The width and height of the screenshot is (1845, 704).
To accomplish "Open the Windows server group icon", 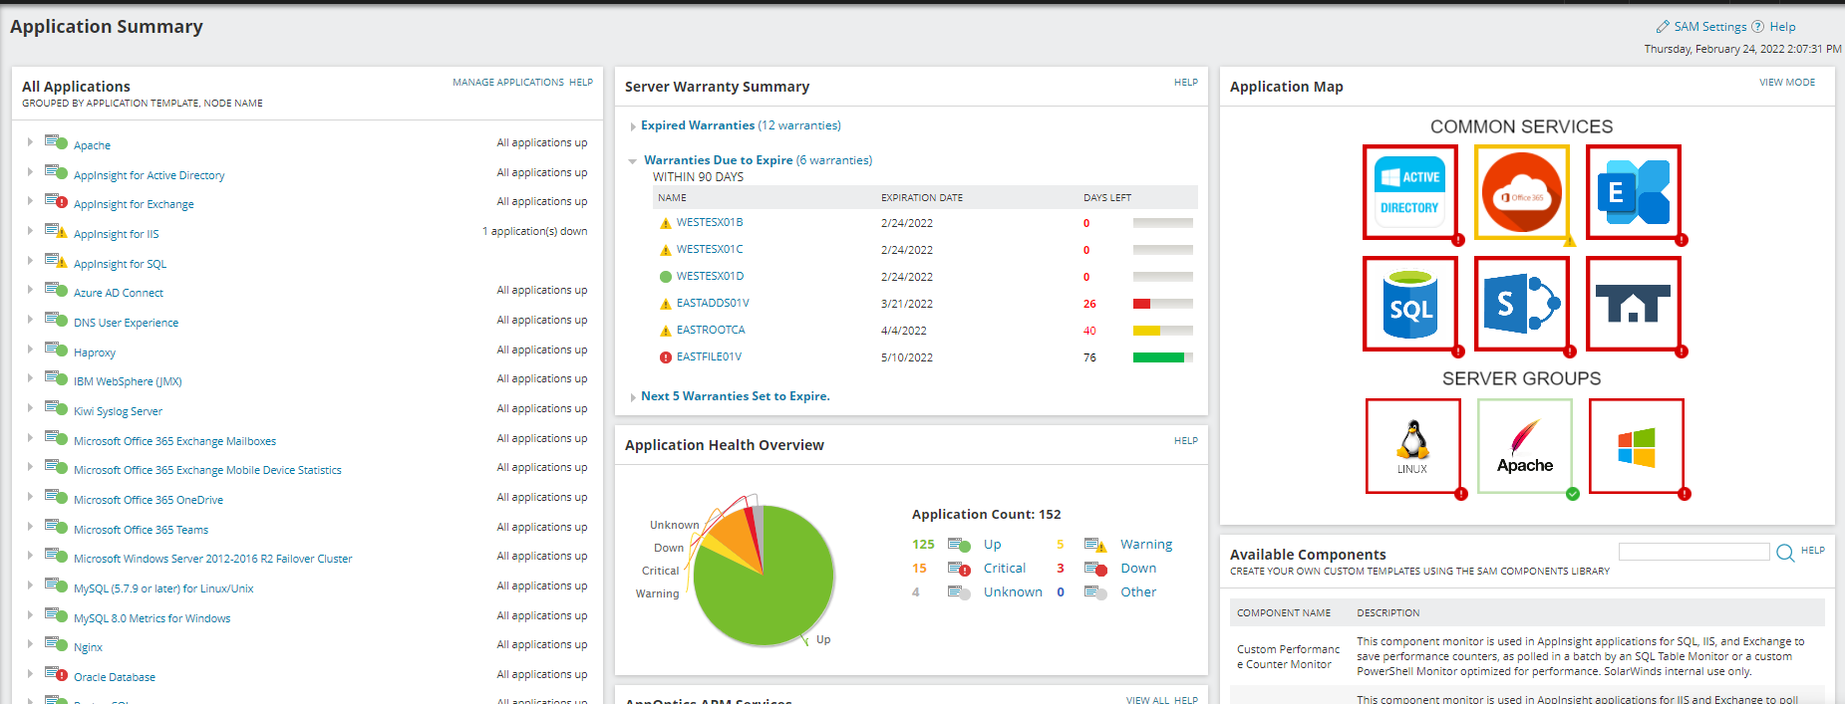I will [1636, 446].
